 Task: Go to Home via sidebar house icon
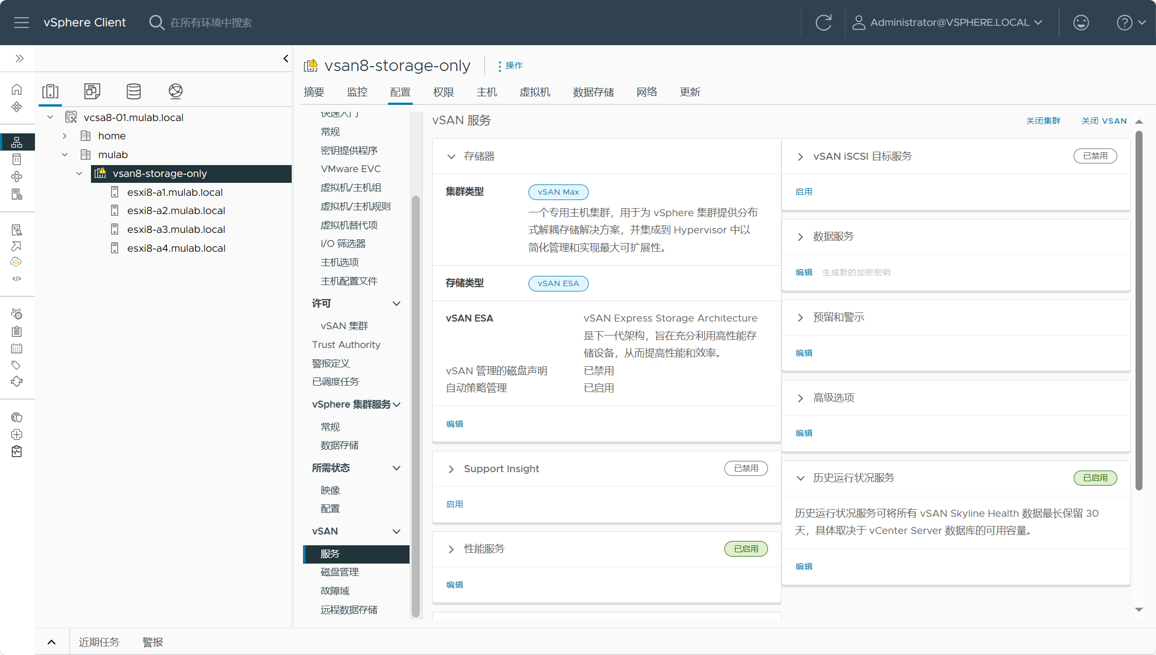pyautogui.click(x=17, y=89)
